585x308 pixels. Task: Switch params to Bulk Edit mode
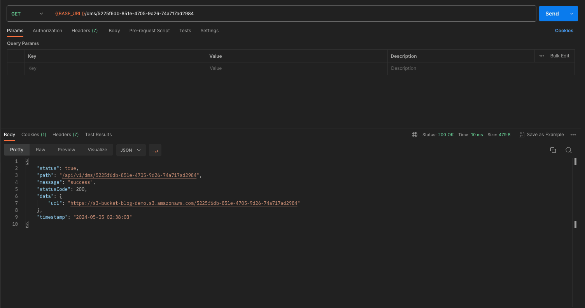560,56
